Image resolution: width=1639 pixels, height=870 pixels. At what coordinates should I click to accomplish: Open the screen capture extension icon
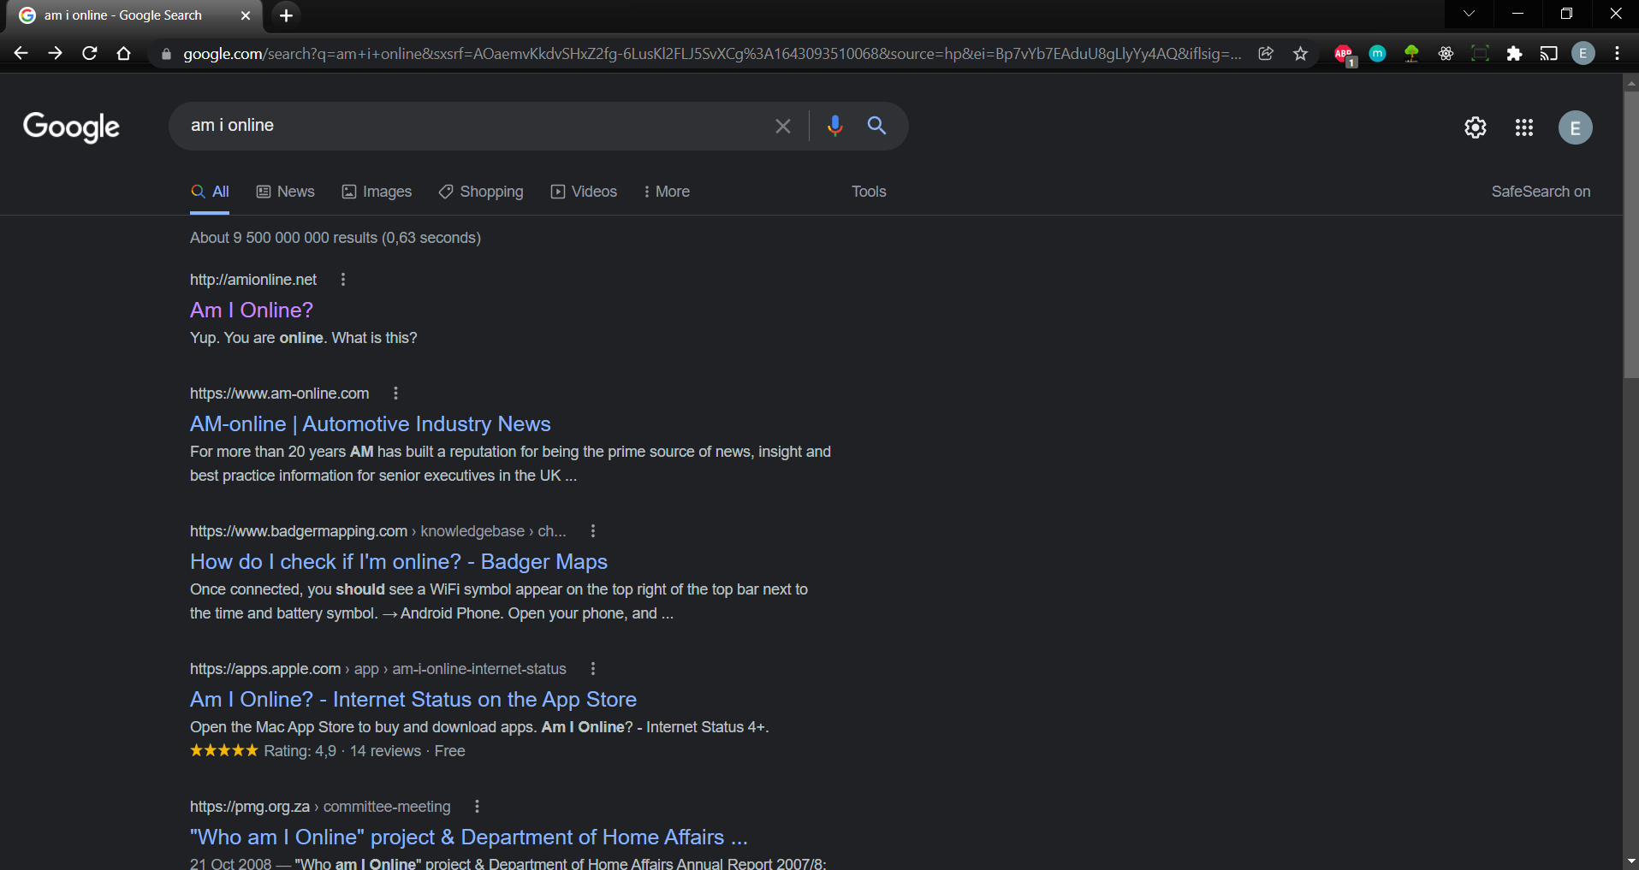pos(1480,53)
